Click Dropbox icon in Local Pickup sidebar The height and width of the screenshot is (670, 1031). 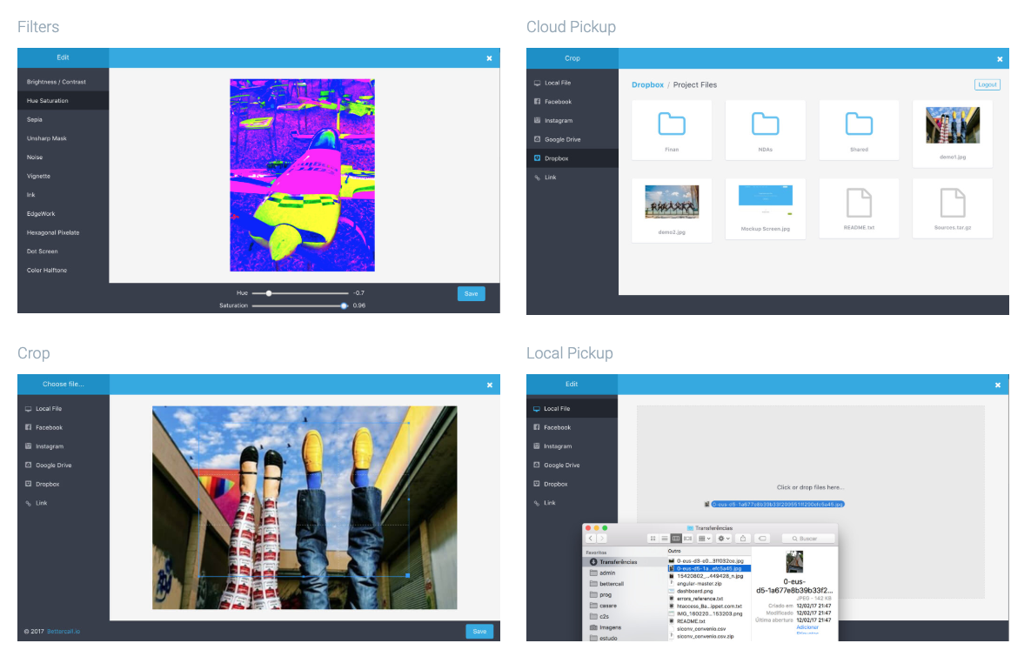coord(537,484)
